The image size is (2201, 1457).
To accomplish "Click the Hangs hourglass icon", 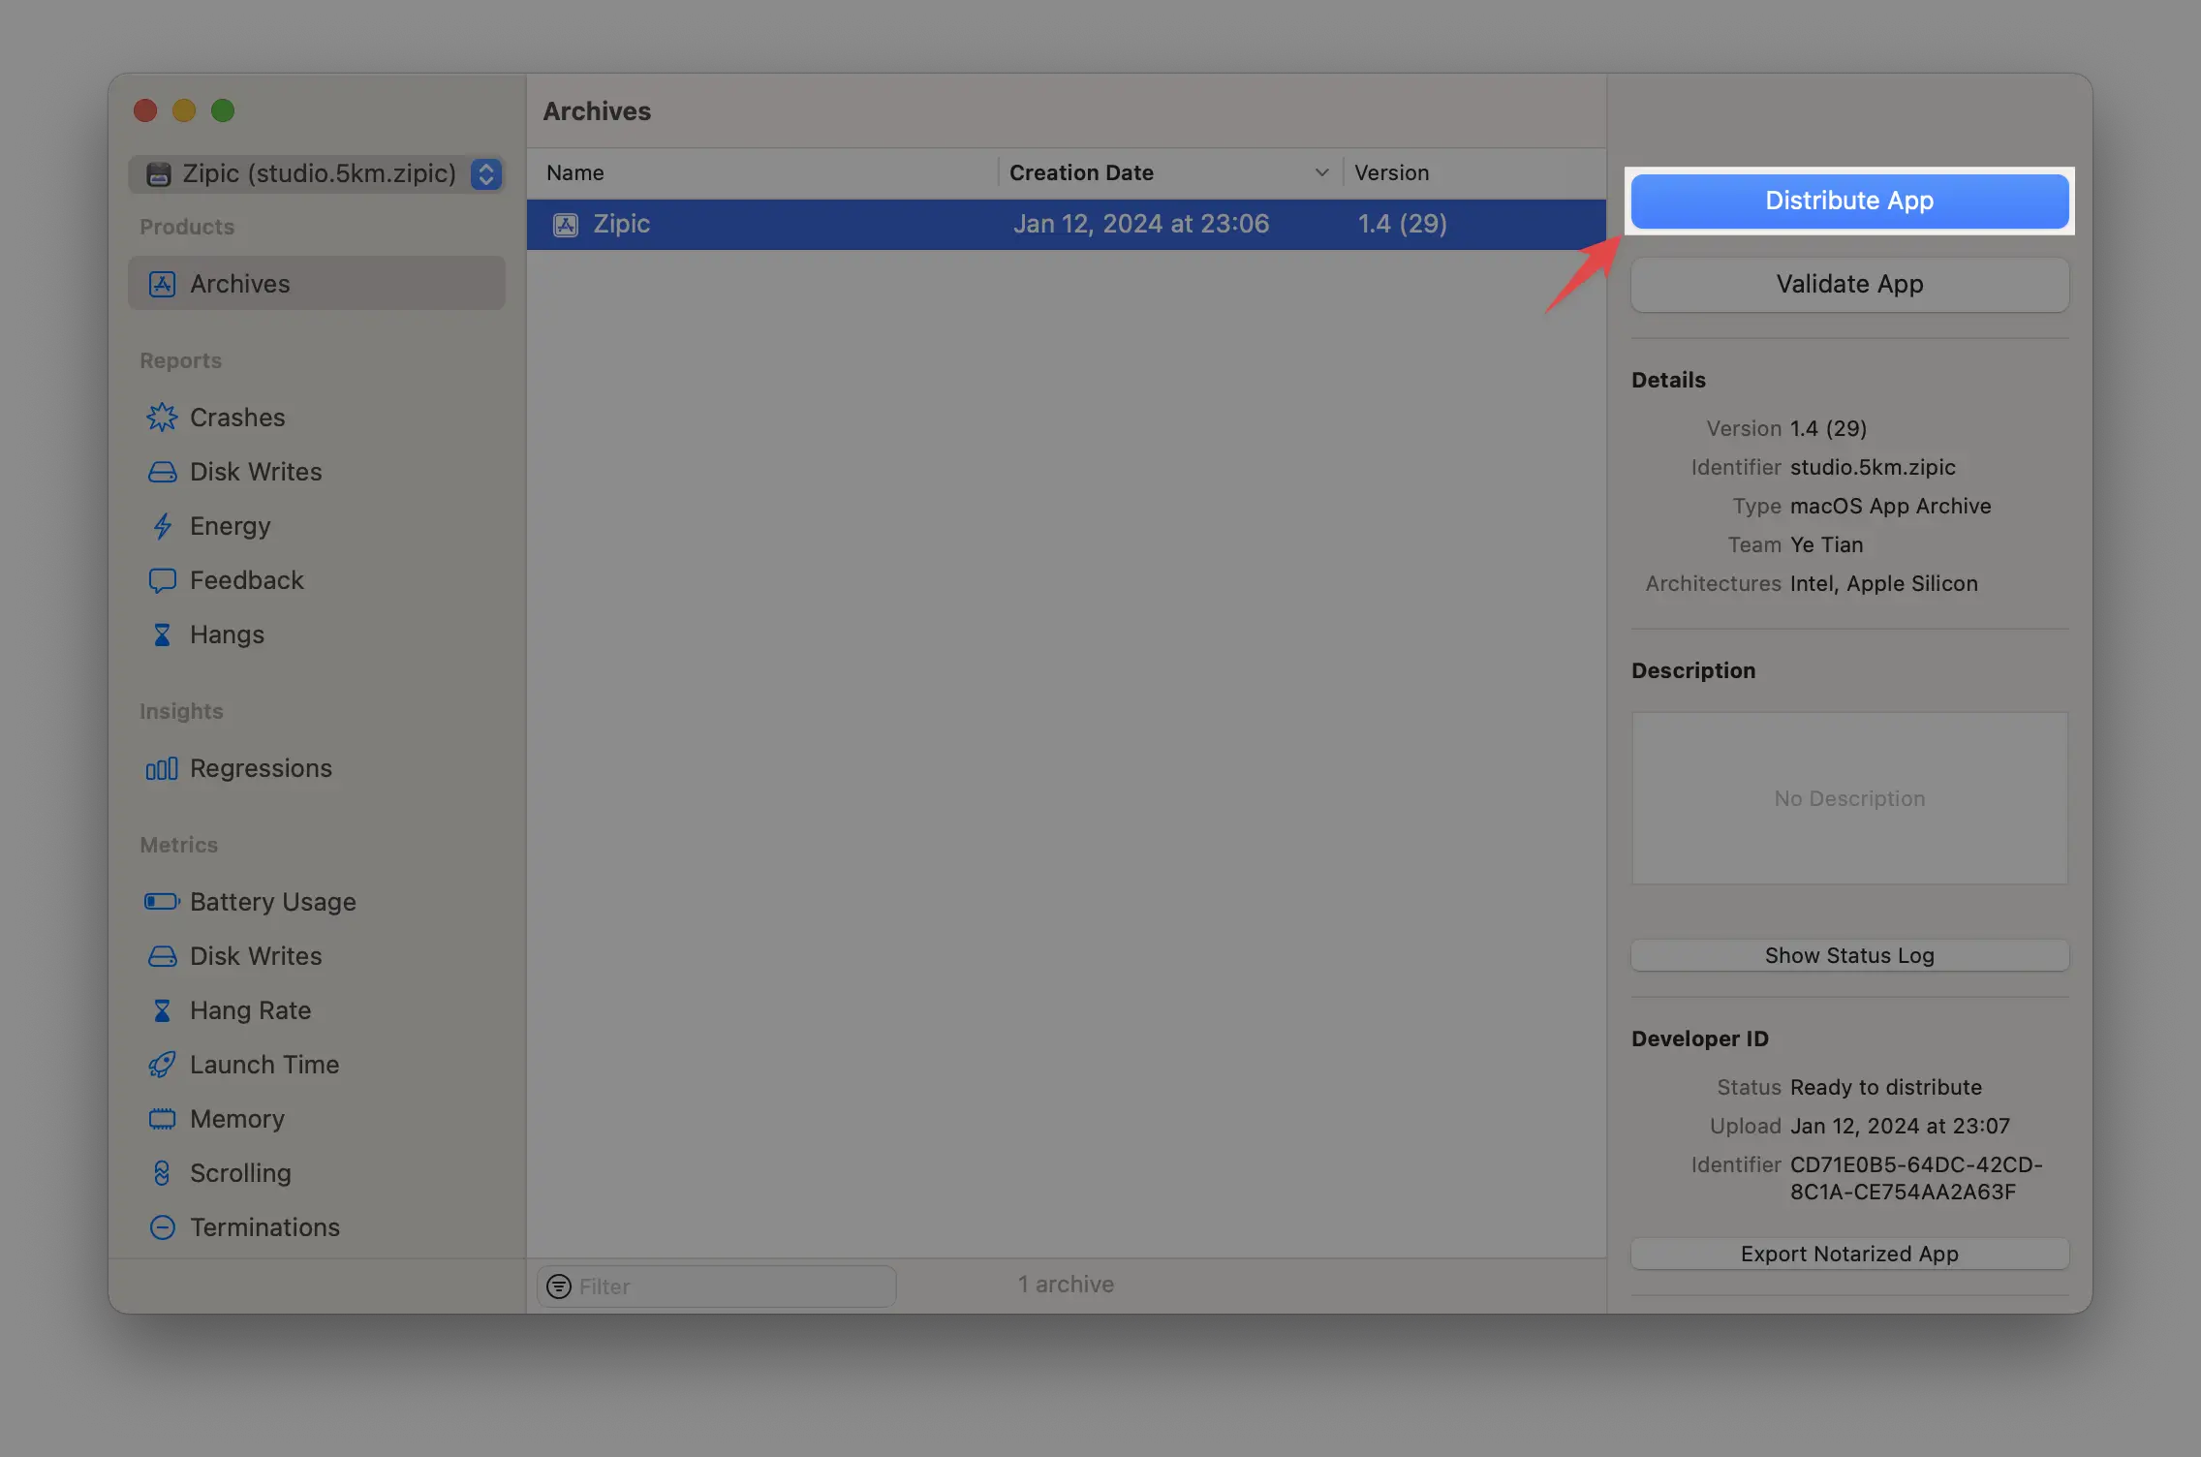I will tap(162, 635).
